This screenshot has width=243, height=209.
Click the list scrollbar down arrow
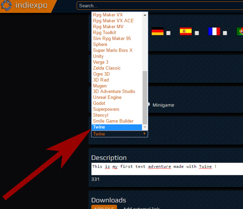145,127
